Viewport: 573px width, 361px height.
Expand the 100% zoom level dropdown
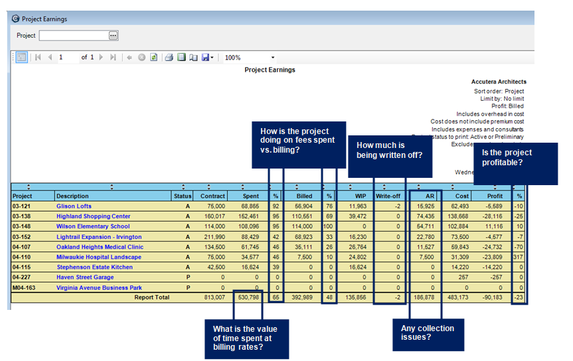272,58
